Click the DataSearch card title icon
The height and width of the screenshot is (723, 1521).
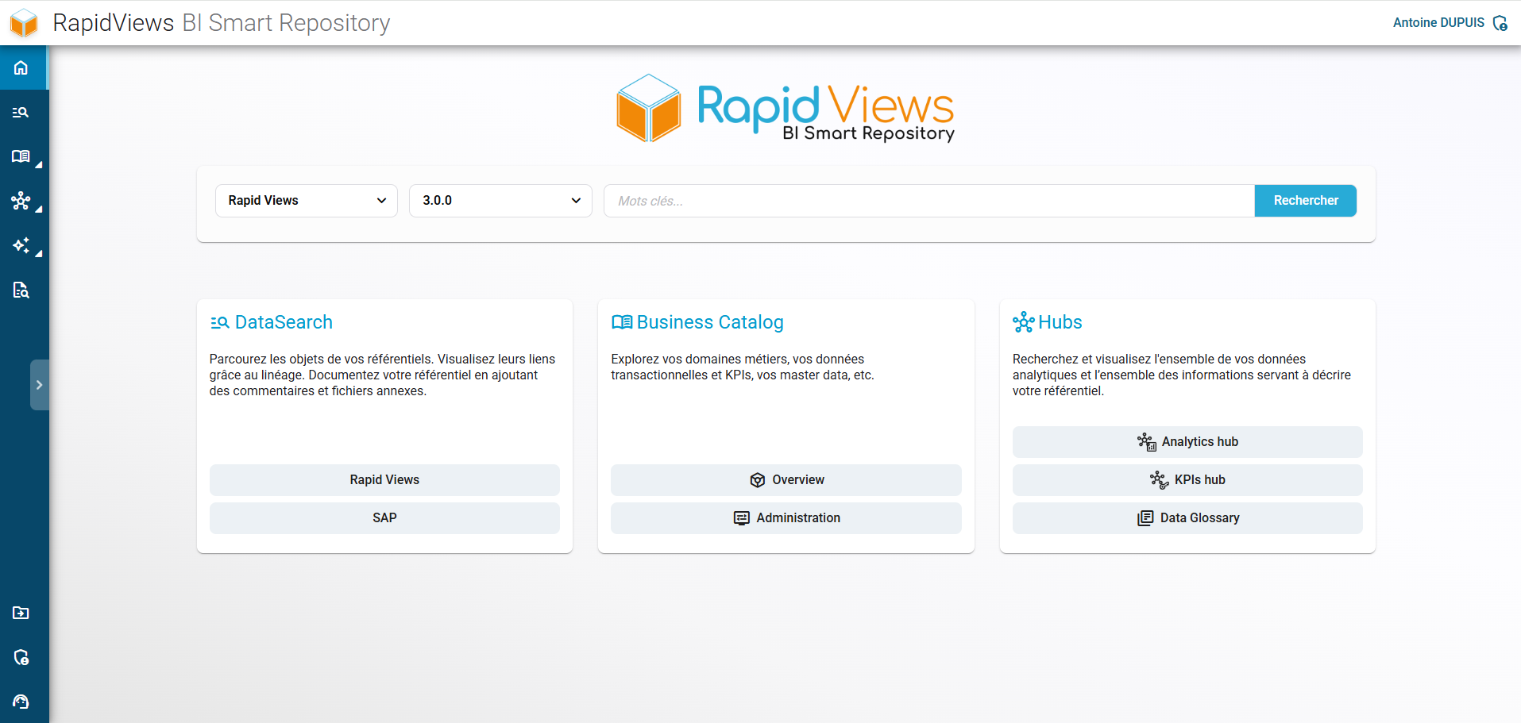pyautogui.click(x=220, y=322)
